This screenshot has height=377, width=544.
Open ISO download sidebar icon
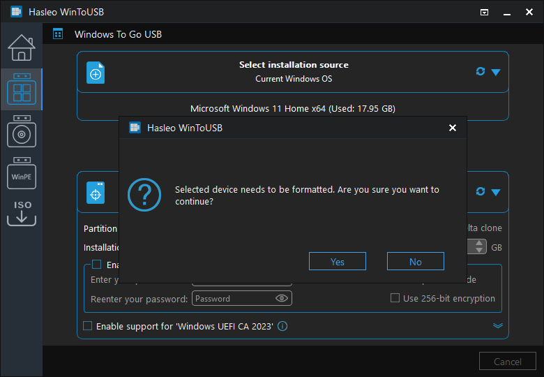[22, 214]
